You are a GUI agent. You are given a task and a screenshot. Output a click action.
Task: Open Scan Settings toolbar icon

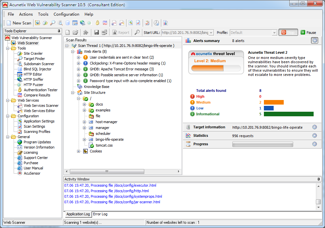(138, 23)
